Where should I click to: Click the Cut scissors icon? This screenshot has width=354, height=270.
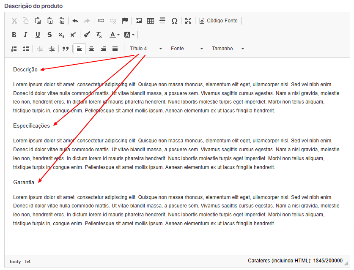[x=14, y=21]
